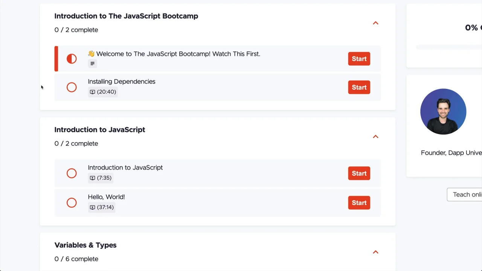
Task: Start the Installing Dependencies lesson
Action: click(359, 87)
